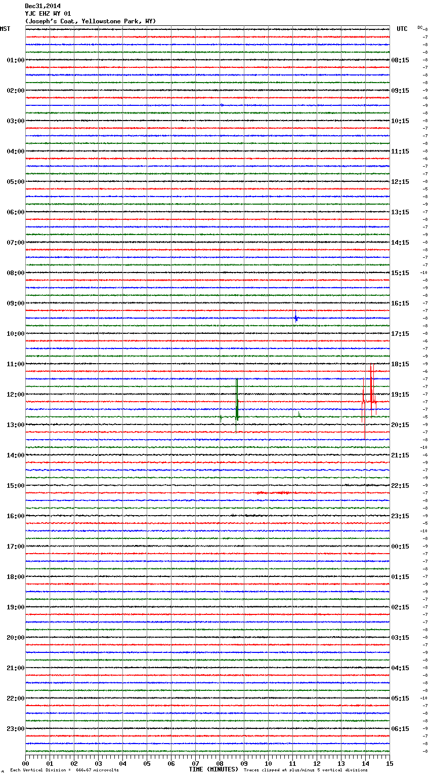Click the 06:15 UTC time label
Screen dimensions: 430x777
400,729
